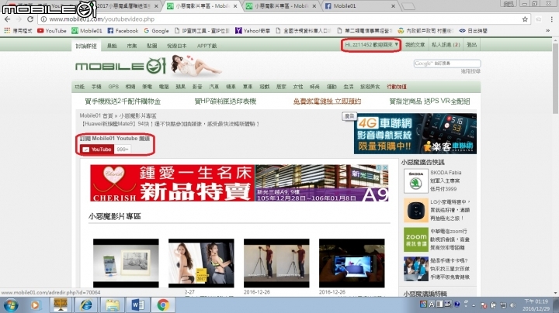Screen dimensions: 559x313
Task: Click the Google custom search field
Action: (447, 64)
